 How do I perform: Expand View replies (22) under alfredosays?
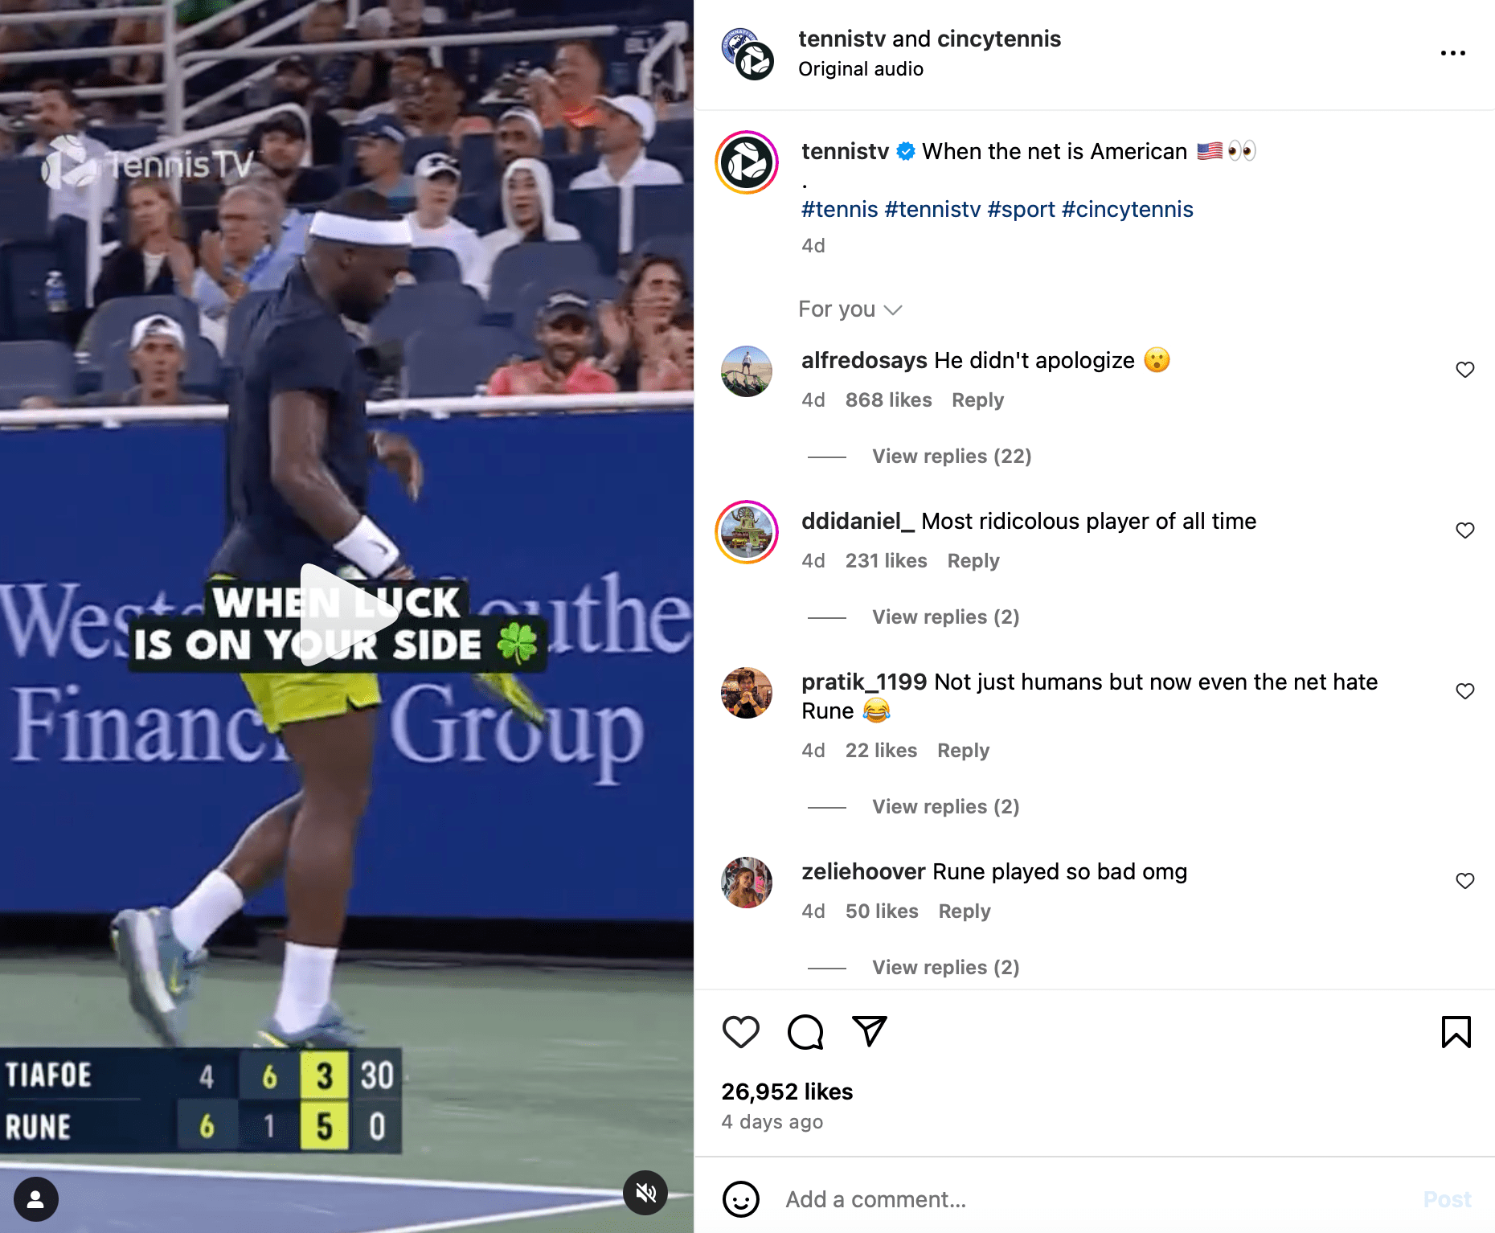(952, 457)
